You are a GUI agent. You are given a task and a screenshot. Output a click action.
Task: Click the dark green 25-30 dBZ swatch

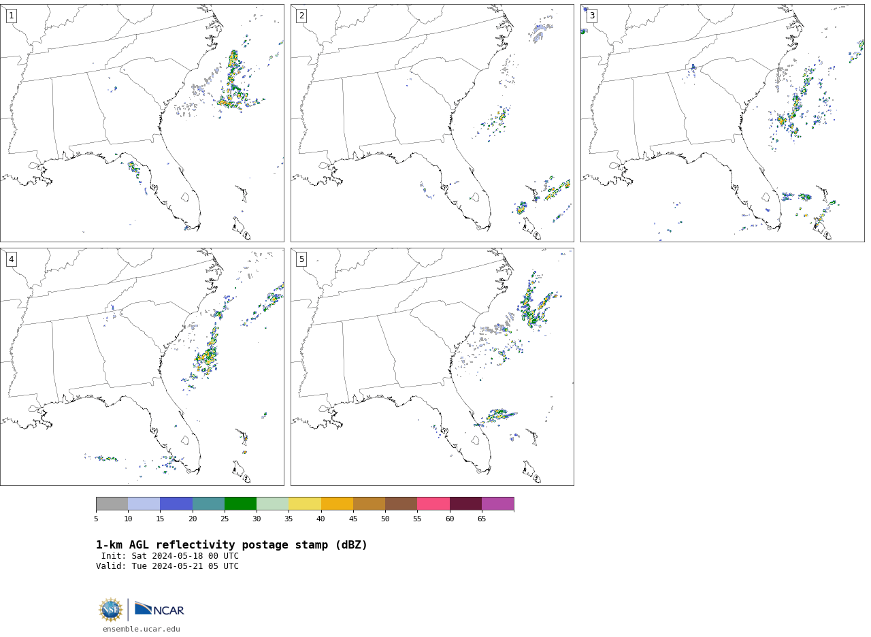pyautogui.click(x=240, y=504)
